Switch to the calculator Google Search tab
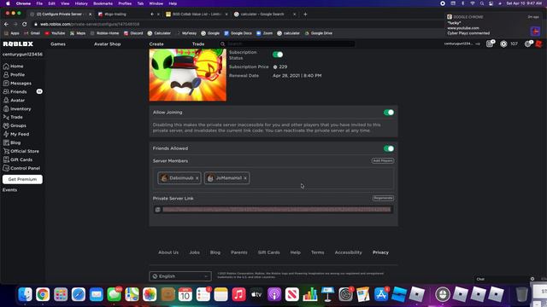 pos(263,14)
